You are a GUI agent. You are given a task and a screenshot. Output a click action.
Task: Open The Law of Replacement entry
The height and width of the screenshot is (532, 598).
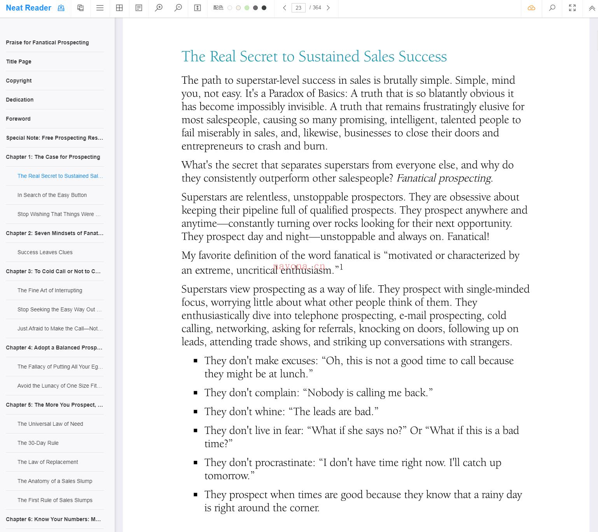pyautogui.click(x=48, y=462)
